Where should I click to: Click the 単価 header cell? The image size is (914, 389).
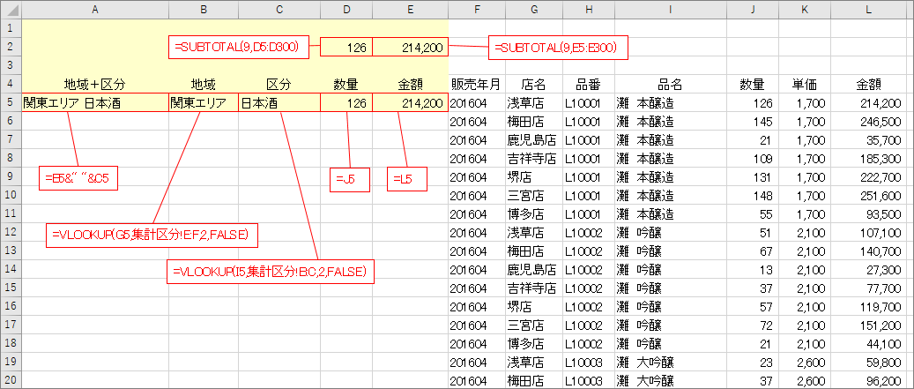(804, 85)
